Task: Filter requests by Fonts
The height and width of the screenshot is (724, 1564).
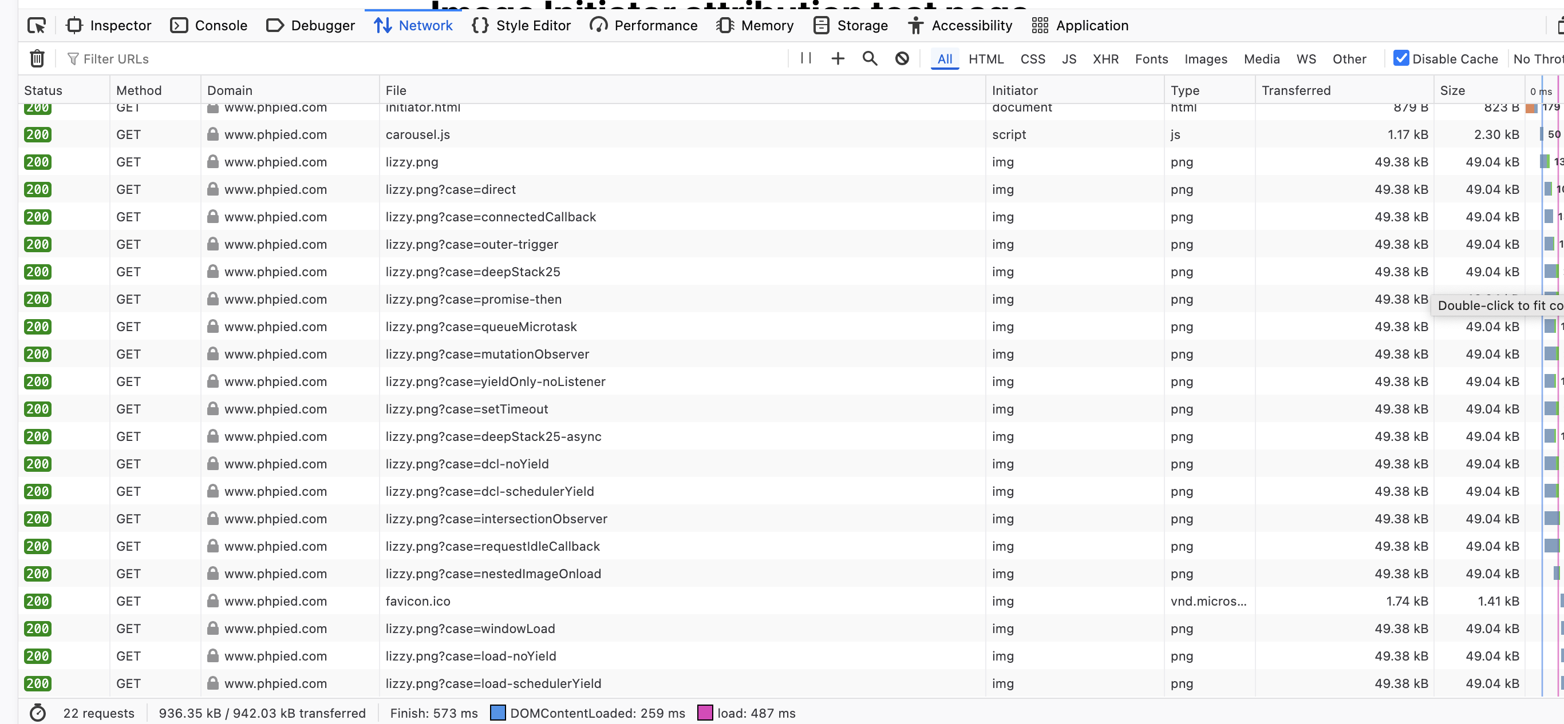Action: coord(1152,59)
